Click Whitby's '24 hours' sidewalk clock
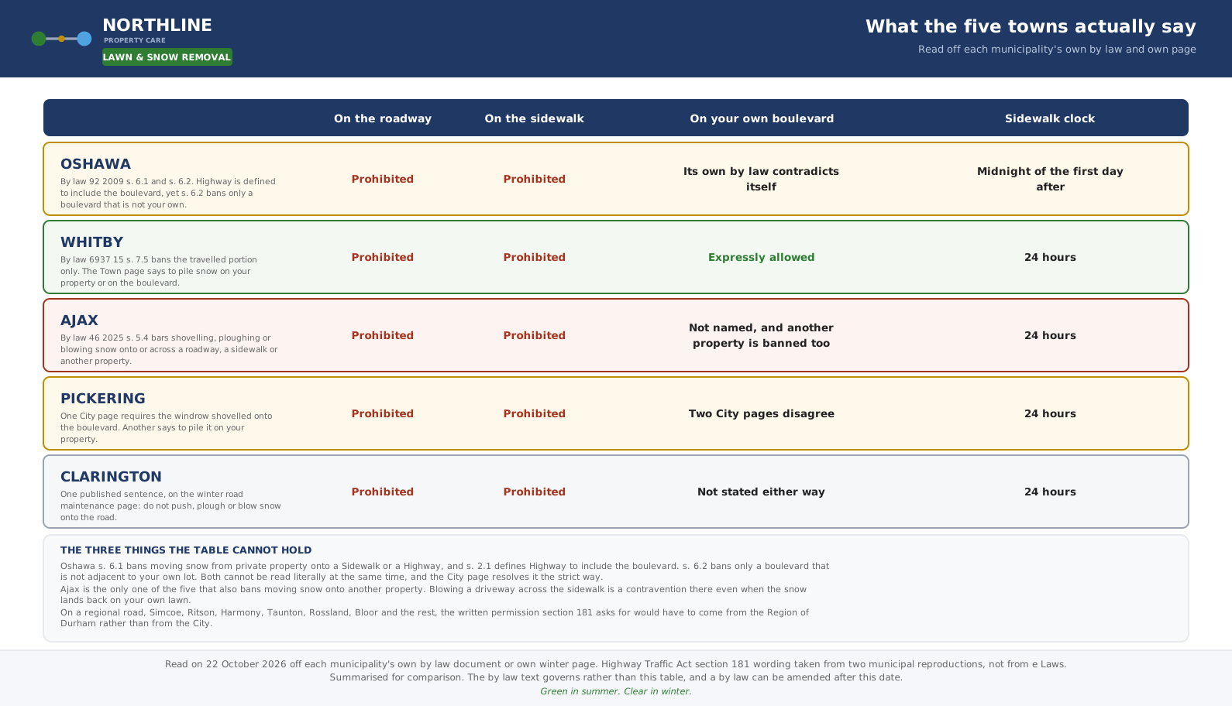 point(1050,257)
